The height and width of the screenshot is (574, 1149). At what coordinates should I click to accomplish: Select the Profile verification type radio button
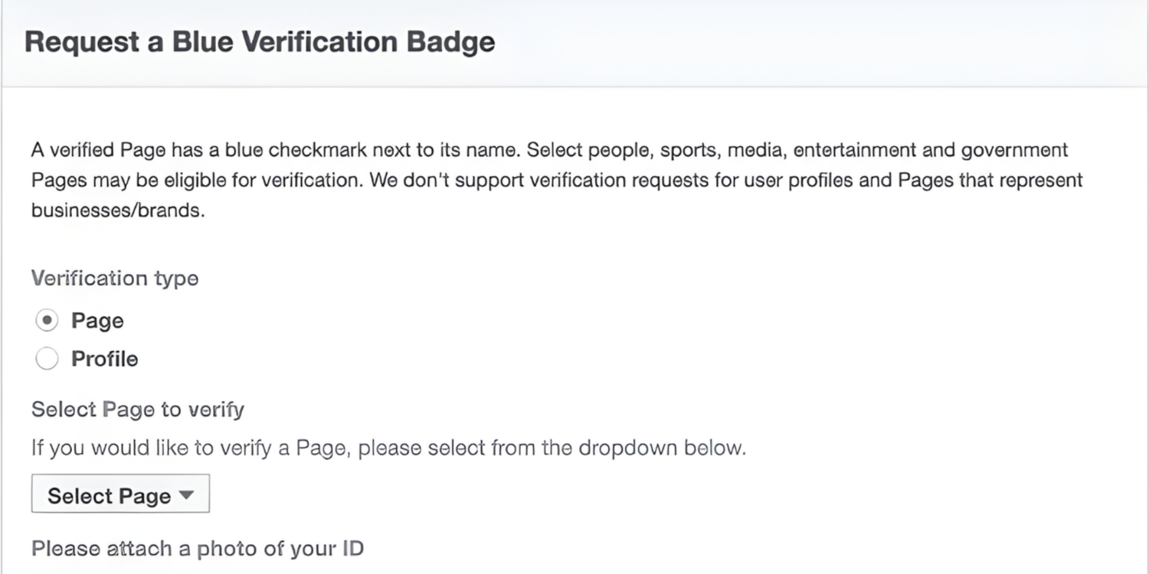(47, 359)
